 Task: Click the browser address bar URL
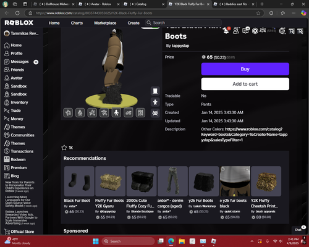click(x=94, y=13)
